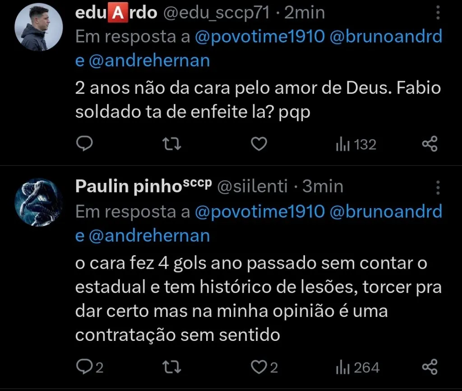This screenshot has width=462, height=391.
Task: Retweet Paulin pinho's post about contratação
Action: click(x=171, y=367)
